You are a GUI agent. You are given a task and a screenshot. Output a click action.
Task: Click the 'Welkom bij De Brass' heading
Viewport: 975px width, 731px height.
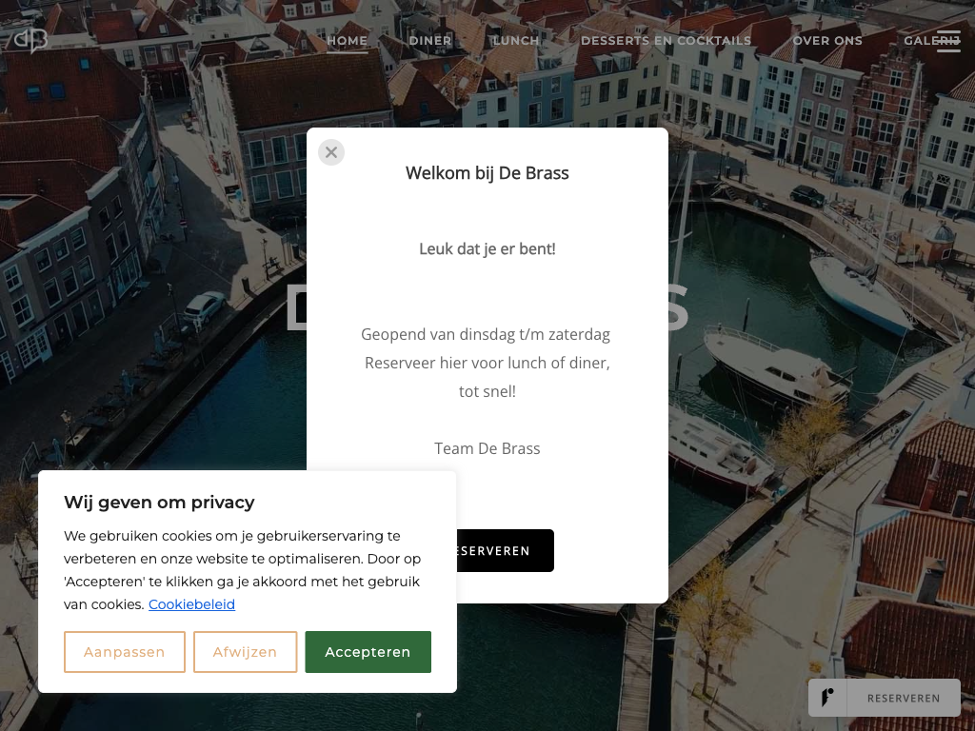click(487, 173)
